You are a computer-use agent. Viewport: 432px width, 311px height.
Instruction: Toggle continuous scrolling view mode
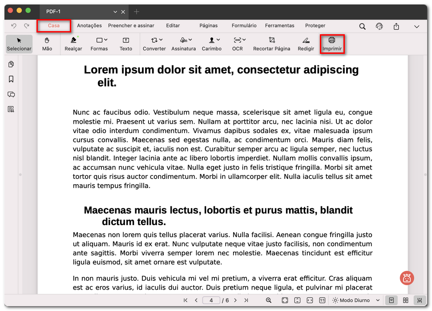click(419, 300)
